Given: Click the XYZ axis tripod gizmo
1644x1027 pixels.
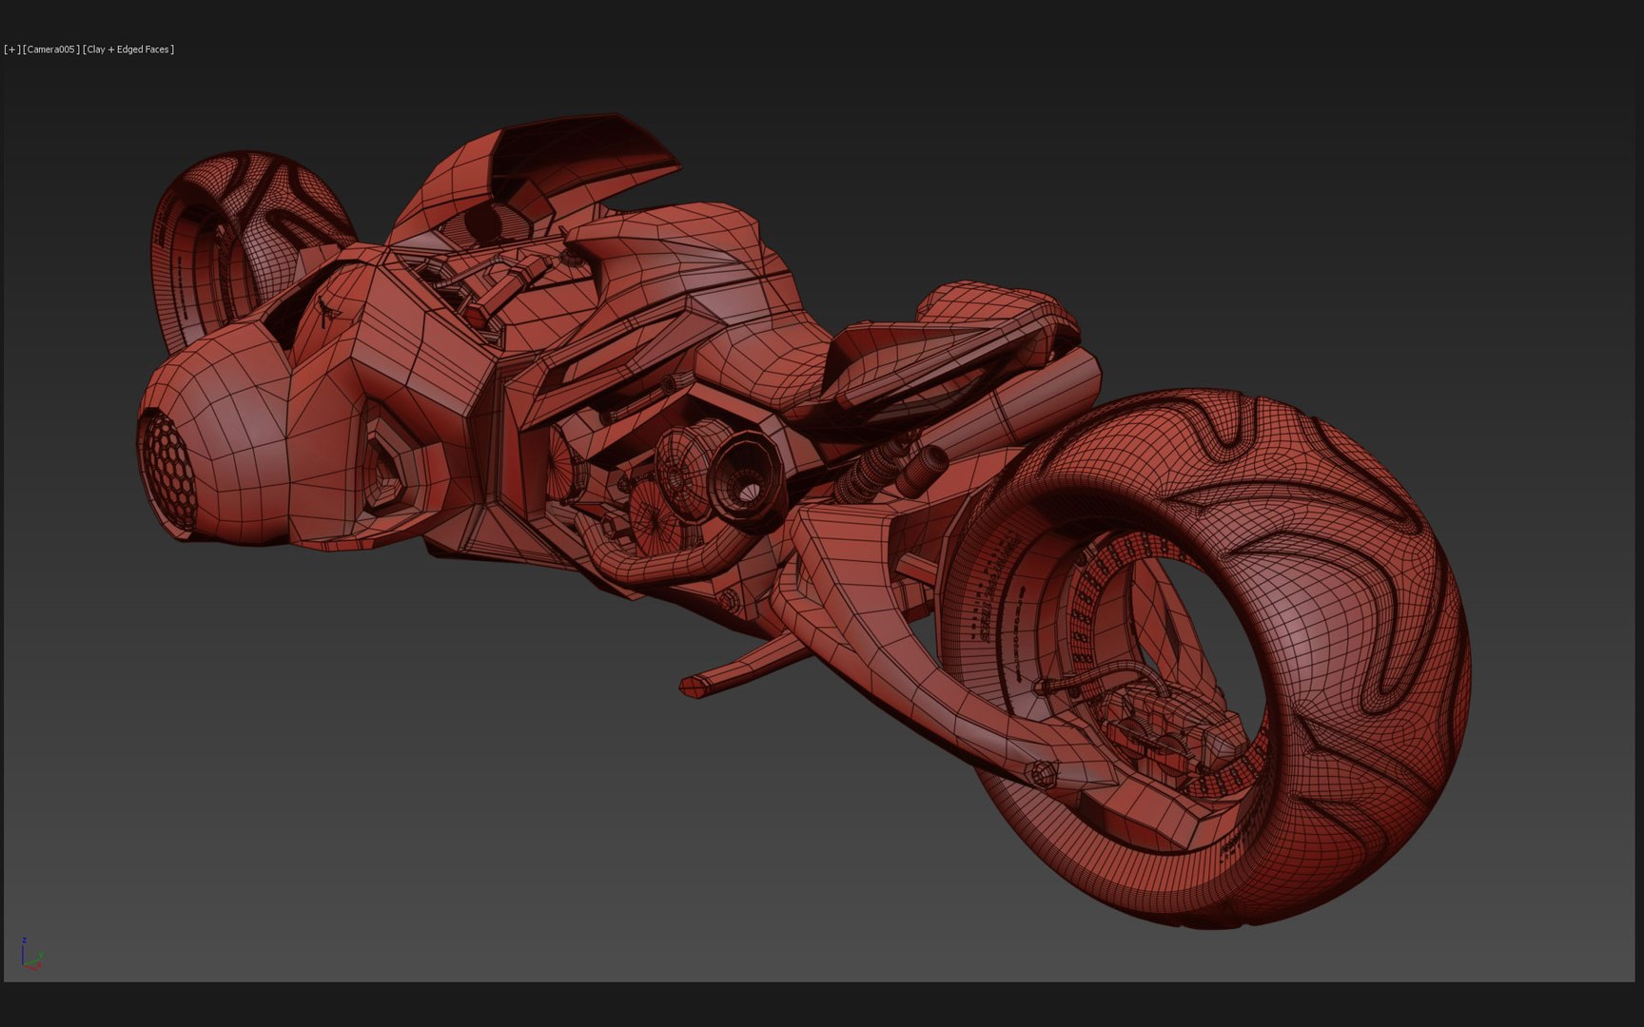Looking at the screenshot, I should tap(30, 953).
